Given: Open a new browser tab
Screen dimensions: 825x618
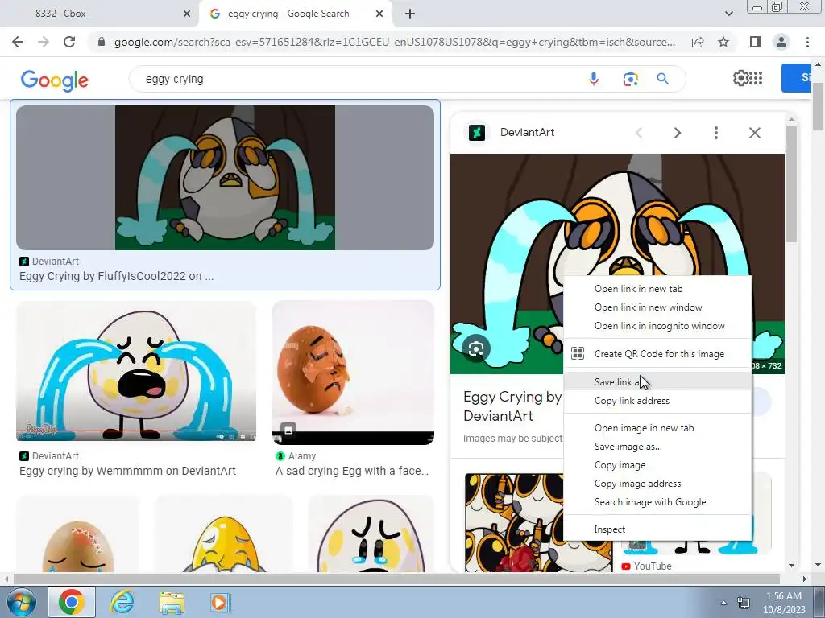Looking at the screenshot, I should [410, 14].
